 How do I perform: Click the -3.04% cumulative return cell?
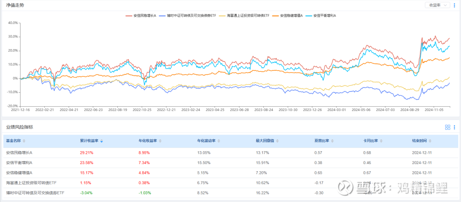tap(86, 193)
